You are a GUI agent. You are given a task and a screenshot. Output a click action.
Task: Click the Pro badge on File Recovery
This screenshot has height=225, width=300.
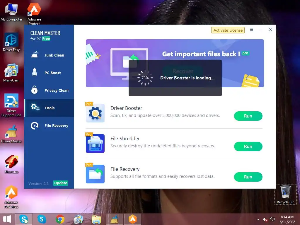click(89, 165)
